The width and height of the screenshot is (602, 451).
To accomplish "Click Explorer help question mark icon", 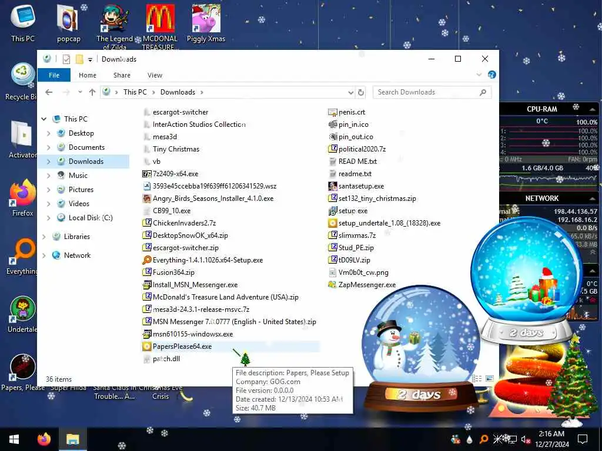I will pyautogui.click(x=492, y=75).
